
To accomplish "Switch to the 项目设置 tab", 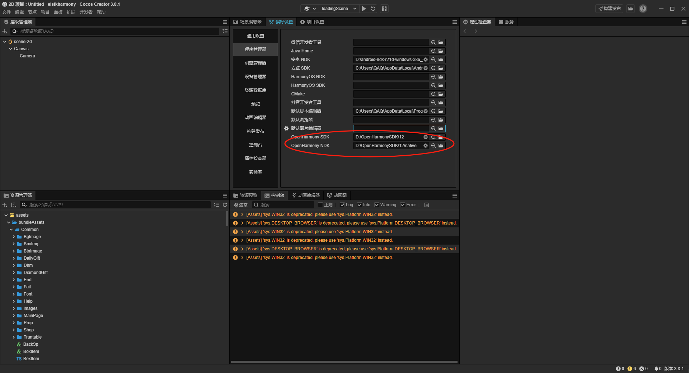I will pos(312,22).
